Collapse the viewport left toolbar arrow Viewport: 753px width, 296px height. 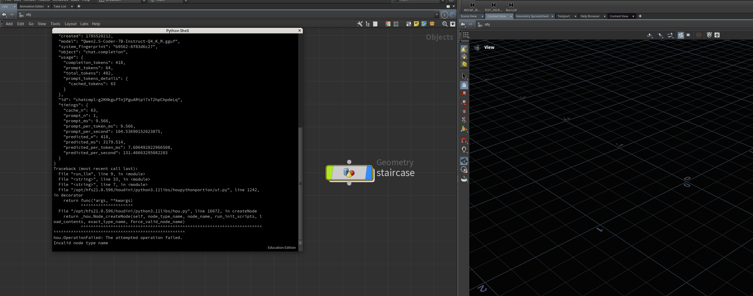[460, 41]
